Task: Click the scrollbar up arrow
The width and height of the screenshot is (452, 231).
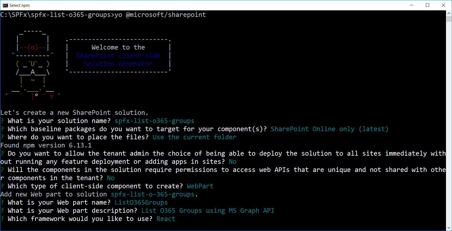Action: point(449,13)
